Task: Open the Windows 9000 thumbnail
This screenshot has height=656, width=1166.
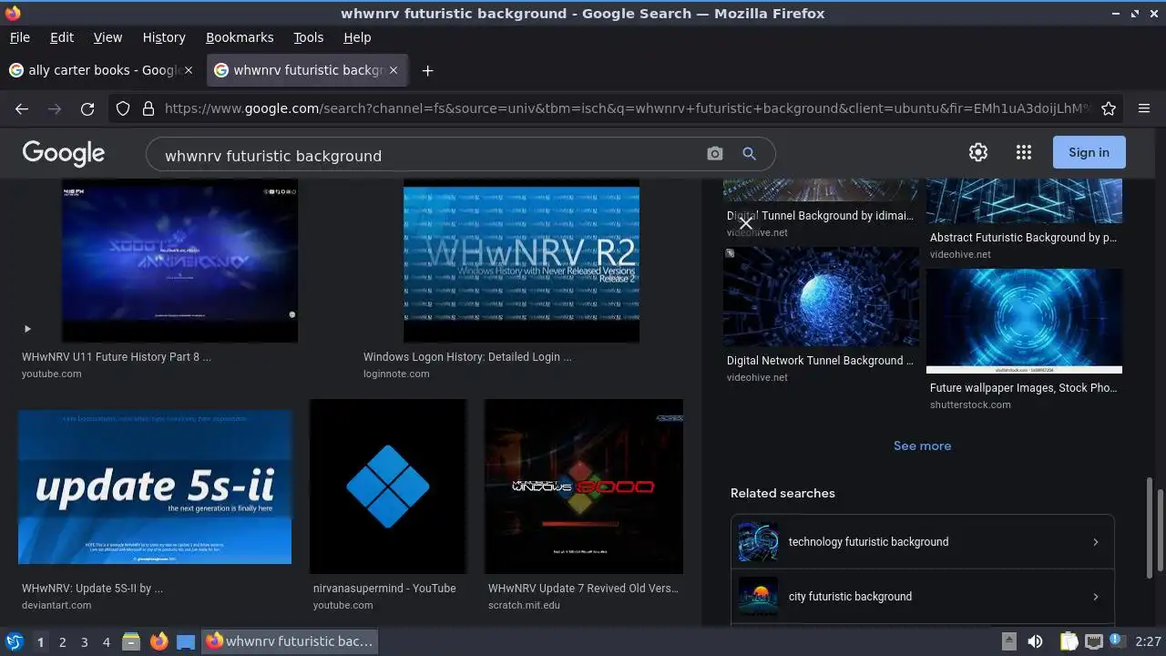Action: (584, 487)
